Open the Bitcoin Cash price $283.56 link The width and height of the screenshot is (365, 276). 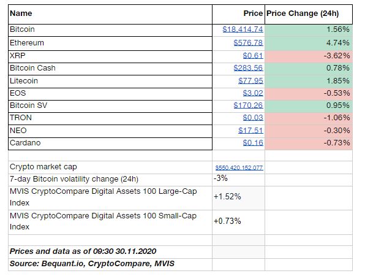(248, 68)
